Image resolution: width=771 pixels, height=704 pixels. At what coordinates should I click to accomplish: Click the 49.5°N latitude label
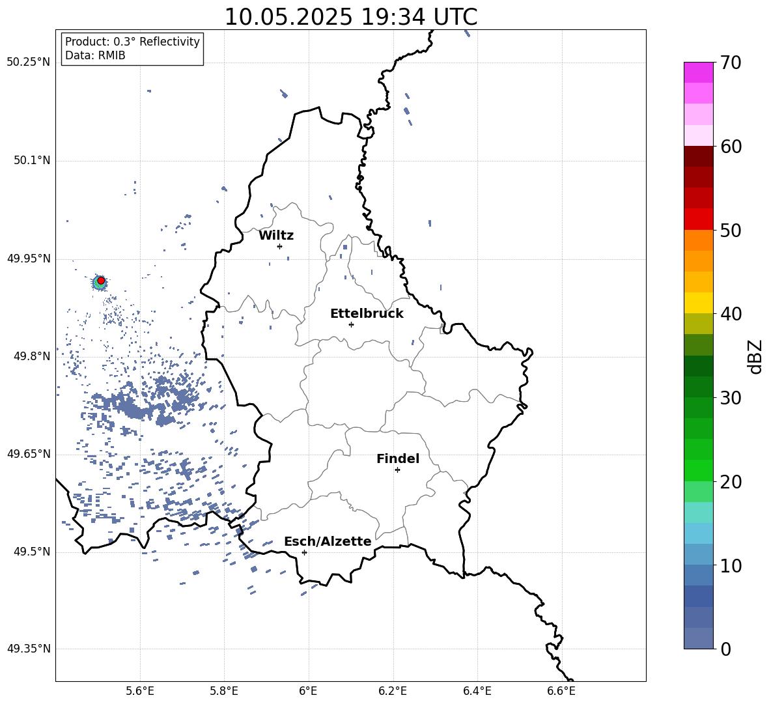tap(32, 552)
